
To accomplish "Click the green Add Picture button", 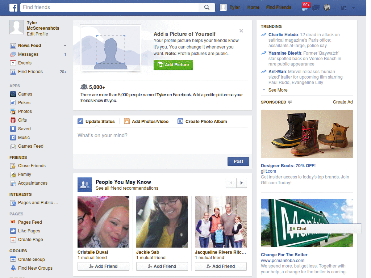I will click(173, 65).
